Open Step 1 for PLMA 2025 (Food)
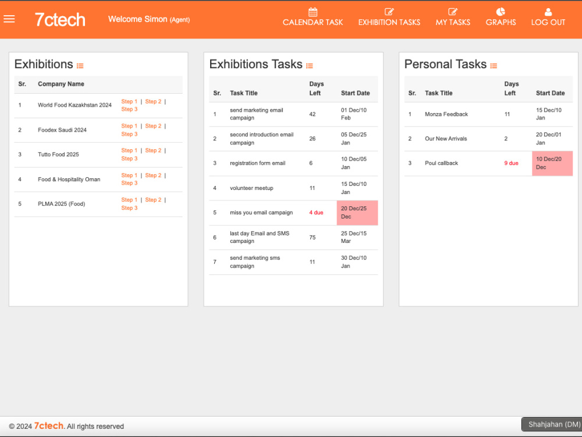 pos(129,200)
